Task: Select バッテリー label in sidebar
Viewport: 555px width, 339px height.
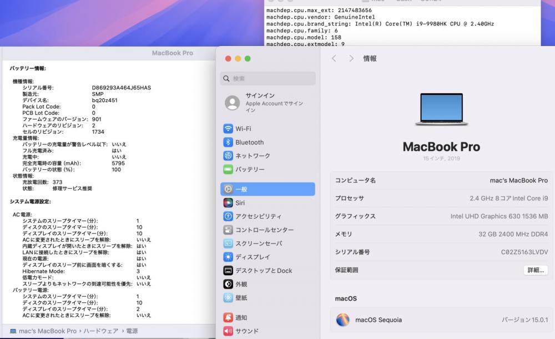Action: pos(250,169)
